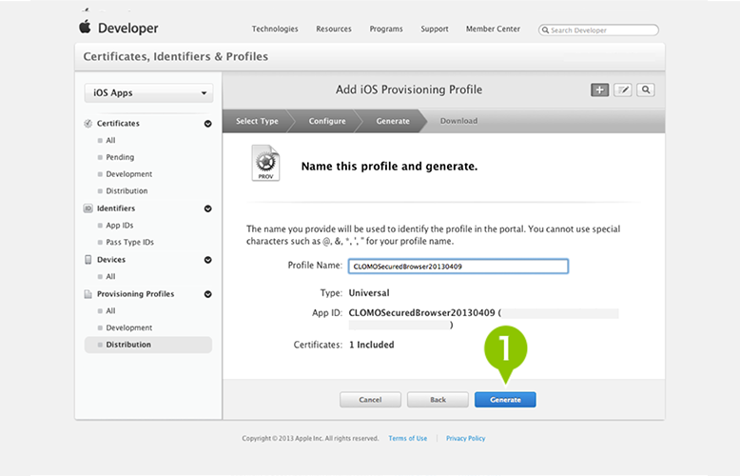Focus the Profile Name field
The height and width of the screenshot is (476, 740).
click(458, 267)
